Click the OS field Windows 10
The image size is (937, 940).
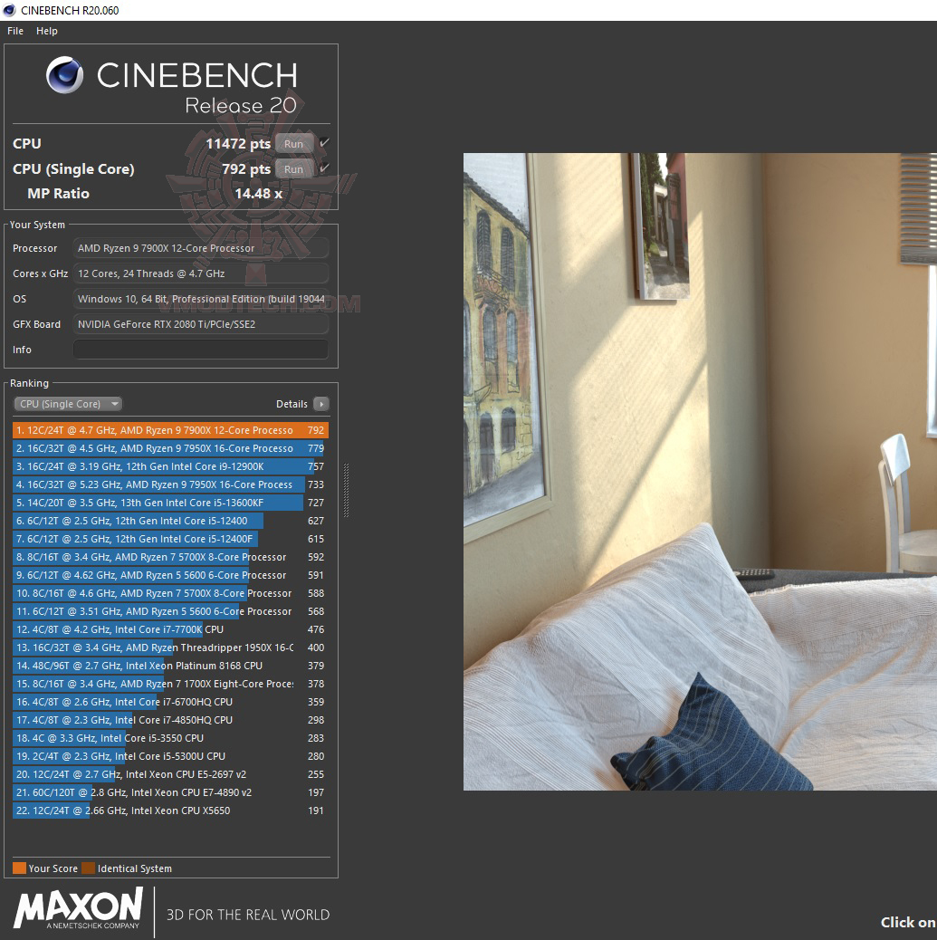[201, 299]
